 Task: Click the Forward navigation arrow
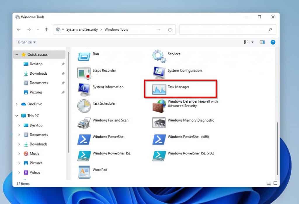pyautogui.click(x=29, y=29)
